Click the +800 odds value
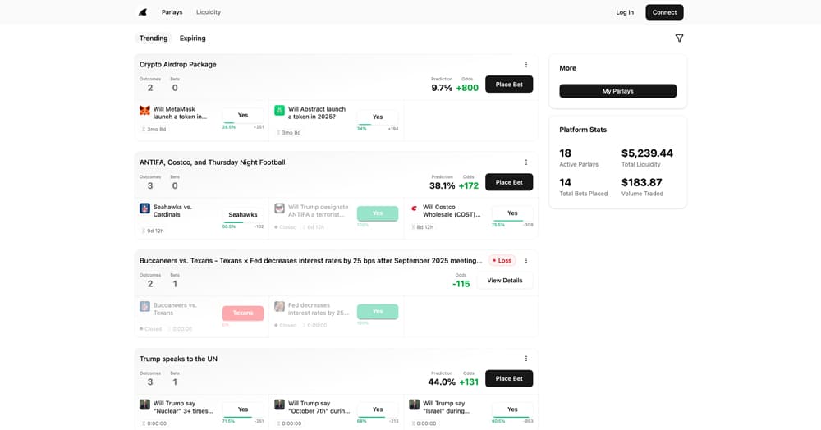Image resolution: width=821 pixels, height=430 pixels. click(x=467, y=88)
